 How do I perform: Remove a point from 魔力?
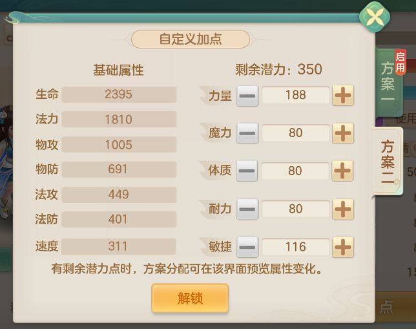click(247, 134)
